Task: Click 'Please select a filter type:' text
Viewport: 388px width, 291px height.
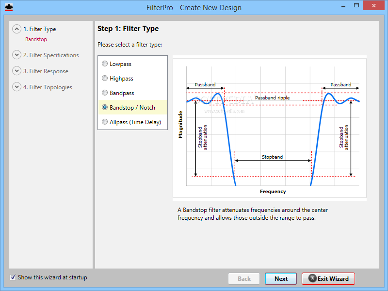Action: (129, 45)
